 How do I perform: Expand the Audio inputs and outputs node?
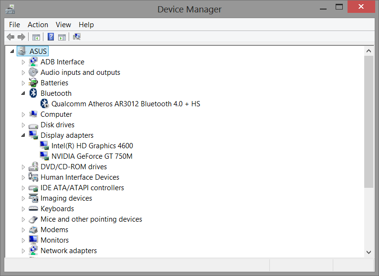click(23, 72)
